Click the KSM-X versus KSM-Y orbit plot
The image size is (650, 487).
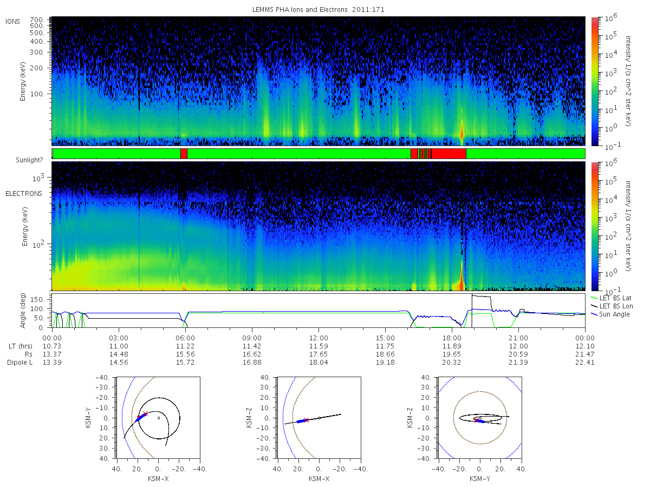tap(157, 418)
